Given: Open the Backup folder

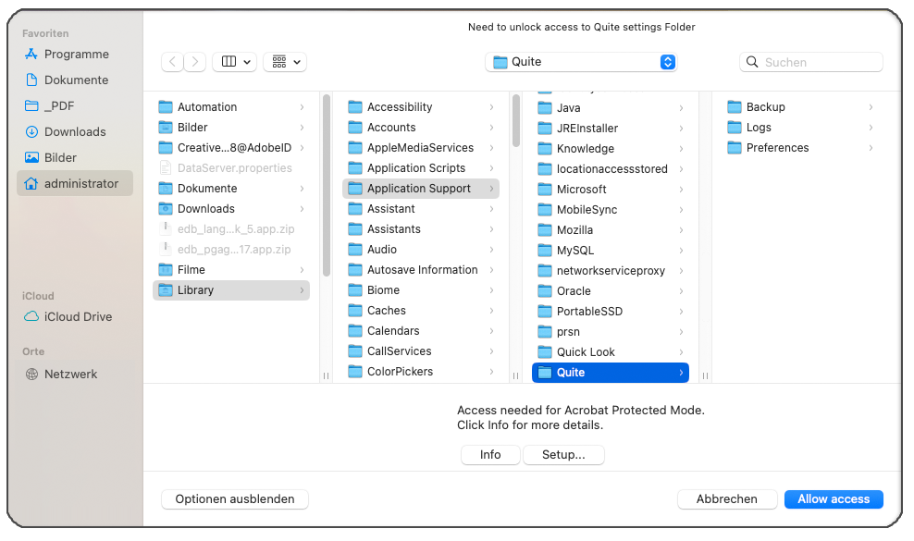Looking at the screenshot, I should click(800, 106).
